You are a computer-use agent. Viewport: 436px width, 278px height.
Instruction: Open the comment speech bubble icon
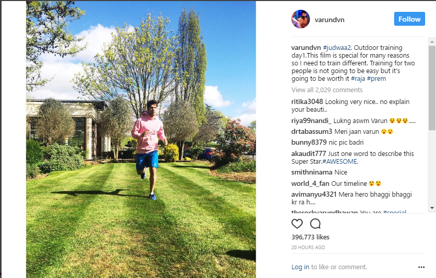(315, 223)
